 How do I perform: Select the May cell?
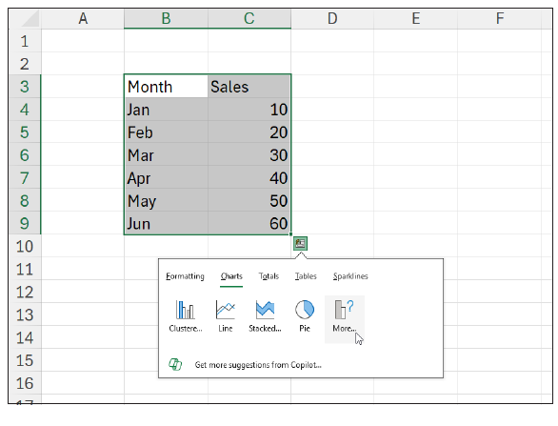click(x=167, y=200)
